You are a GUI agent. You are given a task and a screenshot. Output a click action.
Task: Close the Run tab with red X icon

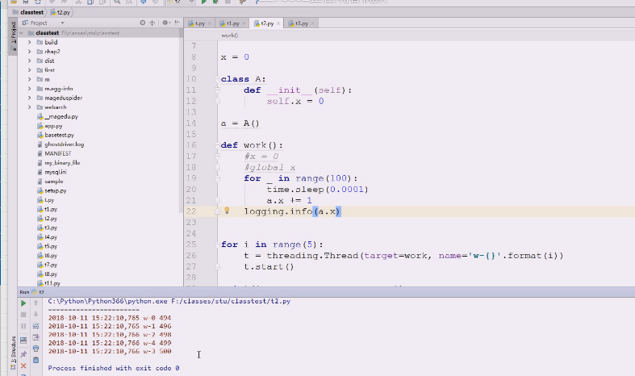click(x=23, y=366)
